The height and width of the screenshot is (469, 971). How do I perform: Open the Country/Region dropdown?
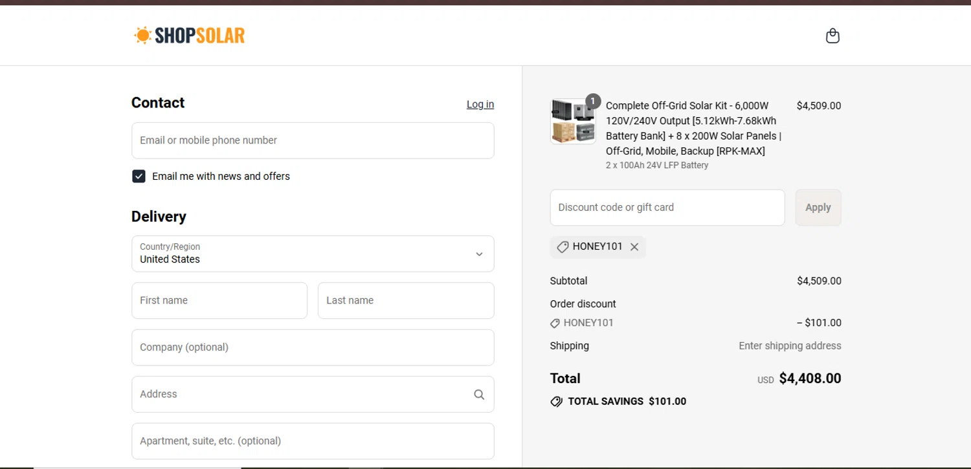click(313, 254)
